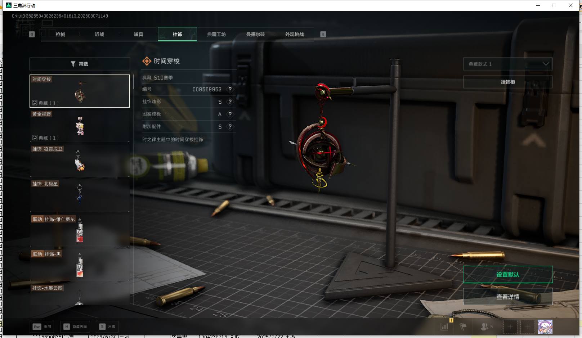Select the 联动 挂饰-黑 charm card
582x338 pixels.
tap(80, 265)
